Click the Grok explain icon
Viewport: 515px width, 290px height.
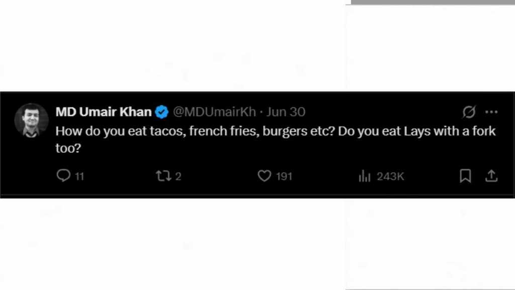[469, 112]
